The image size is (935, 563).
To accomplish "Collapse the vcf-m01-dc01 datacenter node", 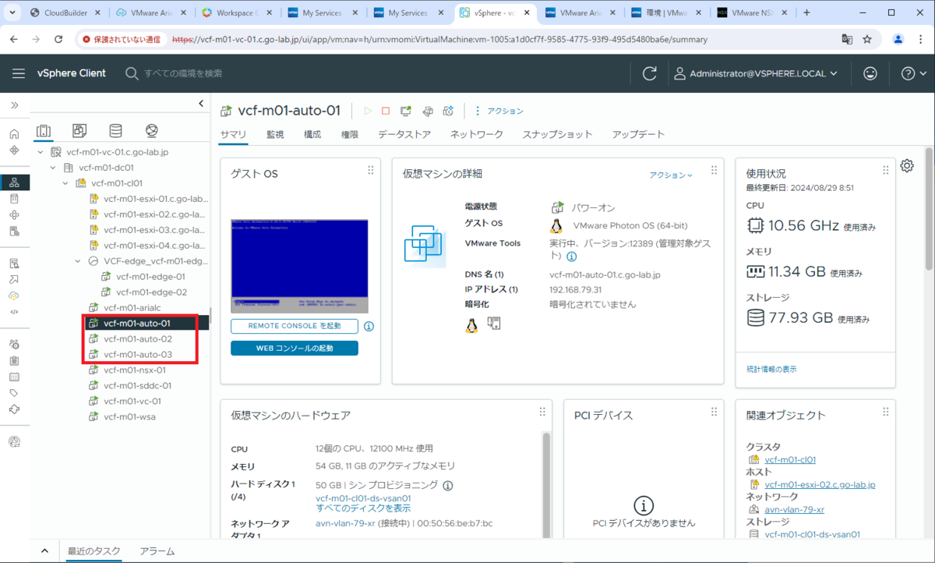I will 53,168.
